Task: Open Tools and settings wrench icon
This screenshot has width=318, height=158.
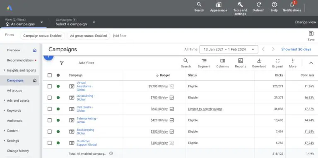Action: 240,5
